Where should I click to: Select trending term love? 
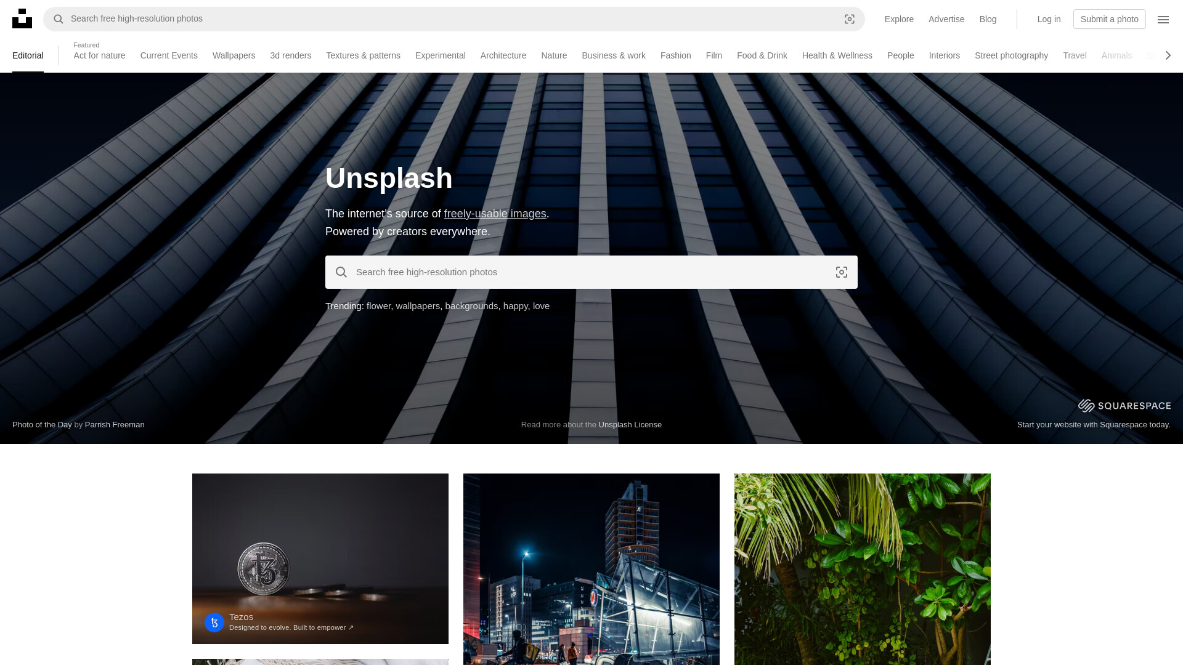pos(541,306)
